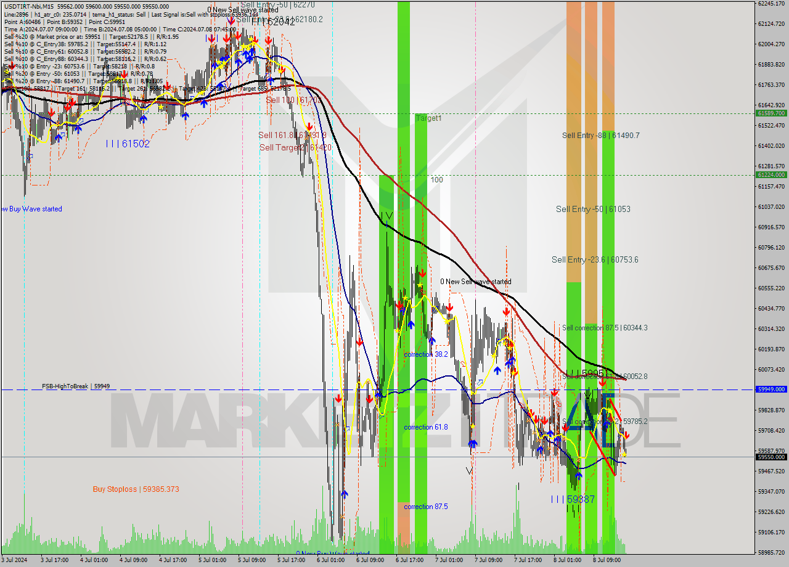The image size is (789, 567).
Task: Select the FSB-HighToBreak | 59949 label
Action: [x=75, y=386]
